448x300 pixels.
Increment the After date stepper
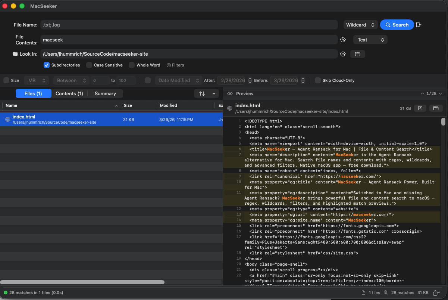[250, 78]
